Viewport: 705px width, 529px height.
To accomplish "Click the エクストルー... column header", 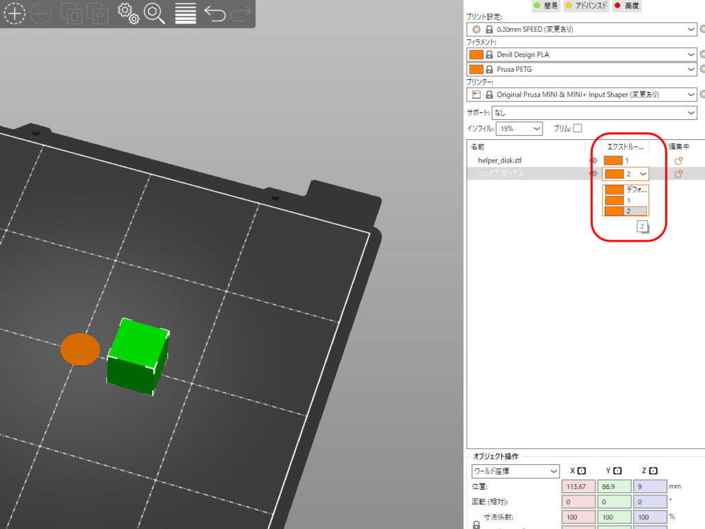I will coord(625,147).
